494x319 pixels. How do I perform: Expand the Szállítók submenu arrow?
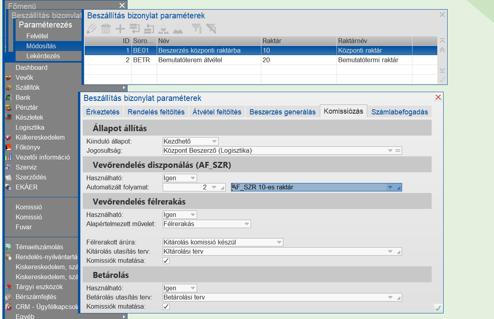click(124, 88)
